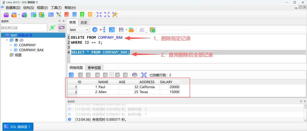Open dropdown arrow beside database folder icon
Screen dimensions: 307x131
(x=19, y=15)
